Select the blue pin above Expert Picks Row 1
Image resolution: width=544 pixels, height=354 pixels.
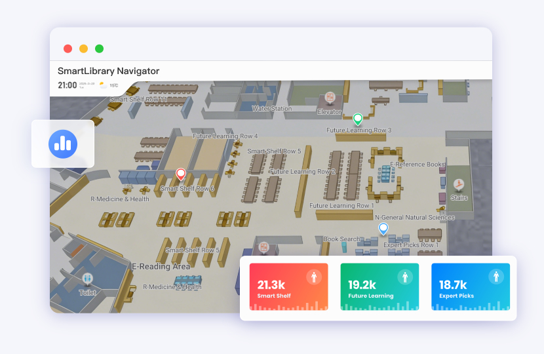383,228
